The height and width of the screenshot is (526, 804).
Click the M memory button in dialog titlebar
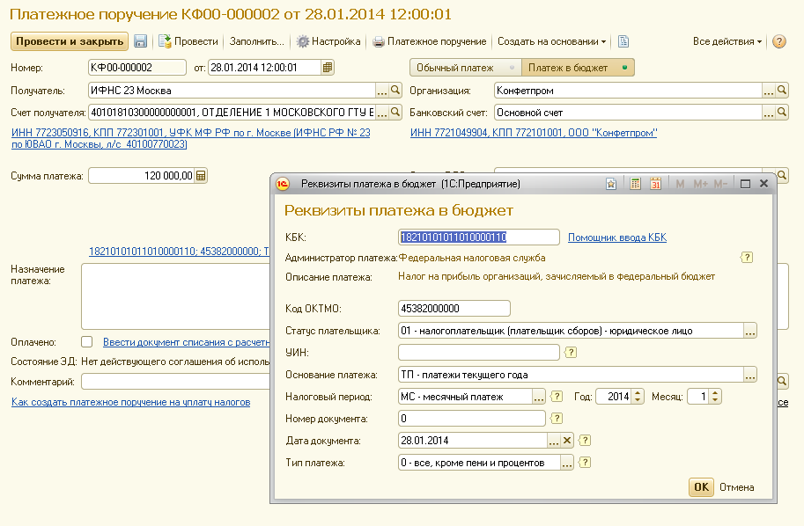point(680,184)
